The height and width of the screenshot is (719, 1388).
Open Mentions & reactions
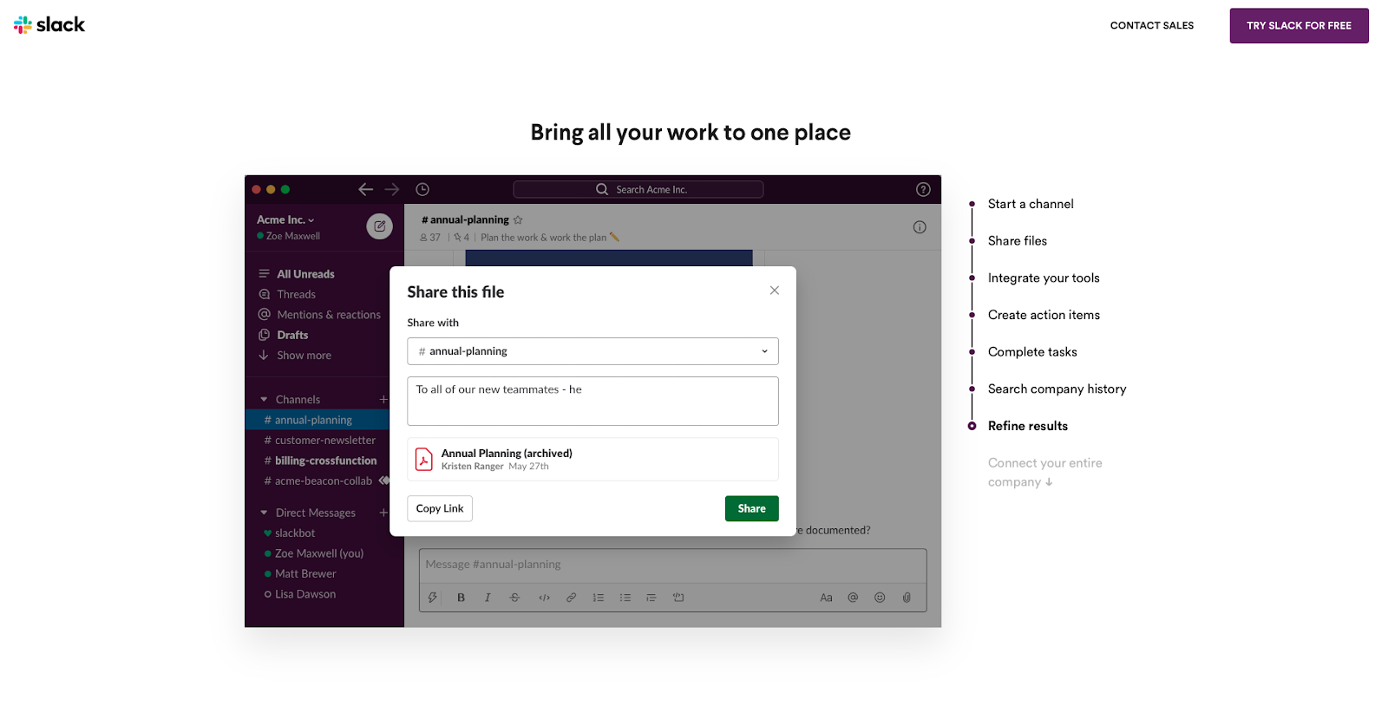tap(318, 315)
